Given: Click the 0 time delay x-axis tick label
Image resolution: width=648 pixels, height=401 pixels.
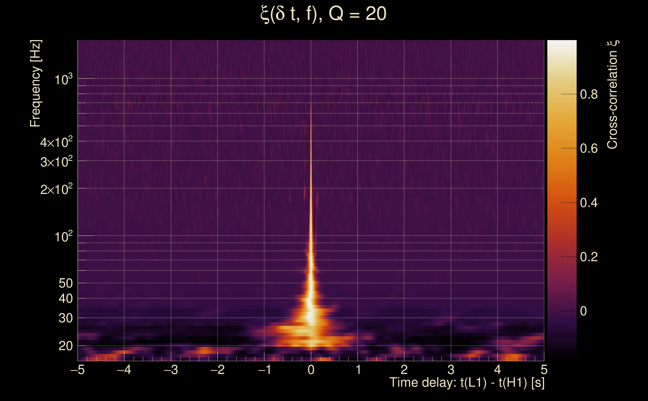Looking at the screenshot, I should pos(311,369).
